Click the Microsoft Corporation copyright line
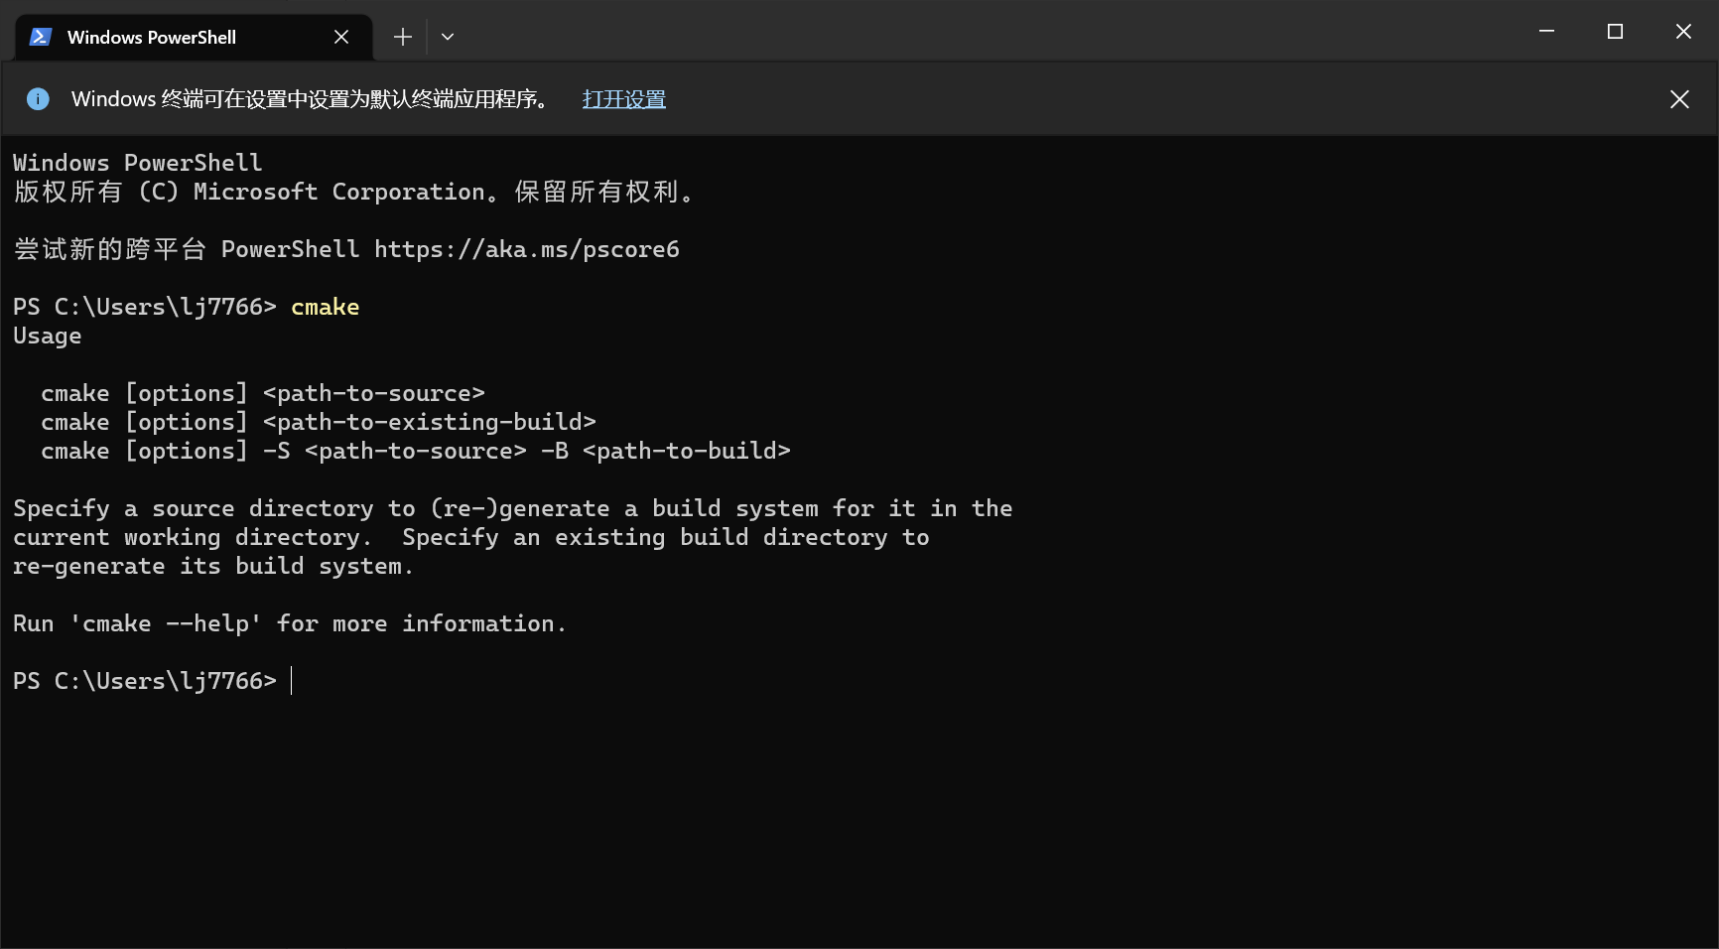Screen dimensions: 1719x949 [x=353, y=192]
